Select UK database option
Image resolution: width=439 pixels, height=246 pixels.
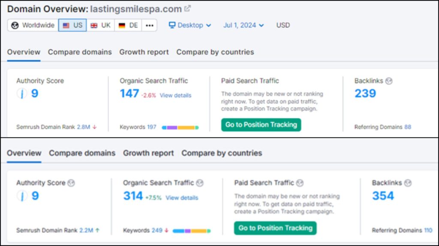100,25
